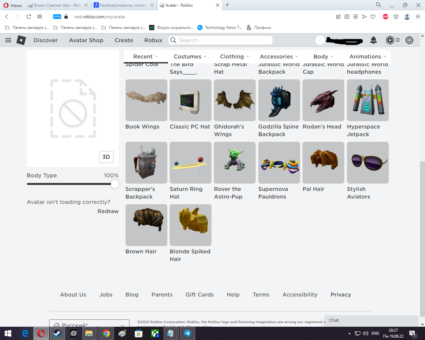Expand the Animations dropdown
This screenshot has height=340, width=425.
click(x=368, y=56)
